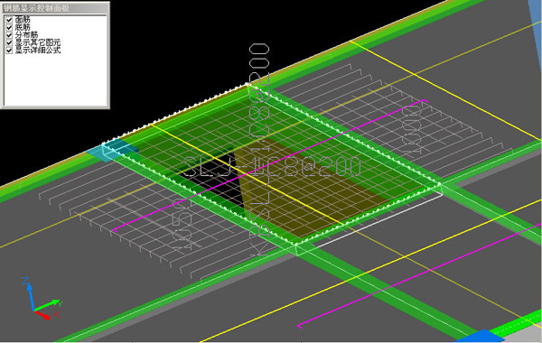This screenshot has width=542, height=343.
Task: Uncheck the 面筋 checkbox
Action: pyautogui.click(x=9, y=20)
